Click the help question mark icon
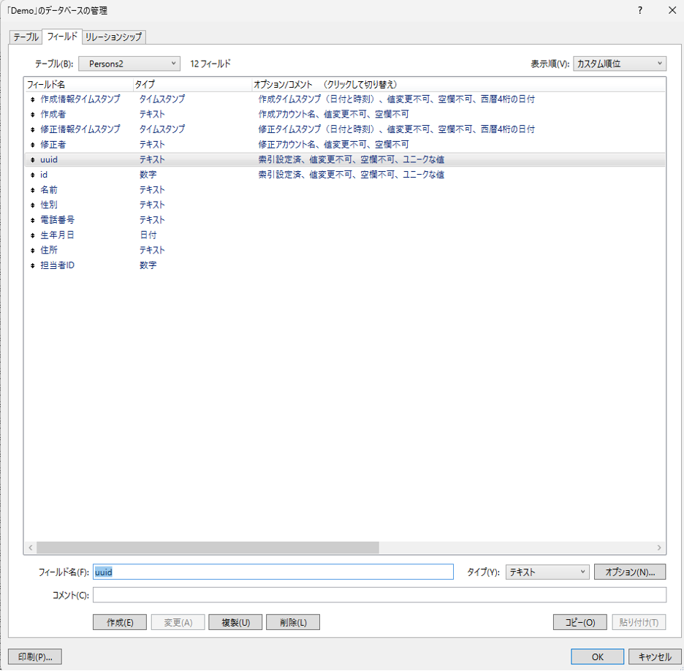Image resolution: width=684 pixels, height=671 pixels. point(639,10)
